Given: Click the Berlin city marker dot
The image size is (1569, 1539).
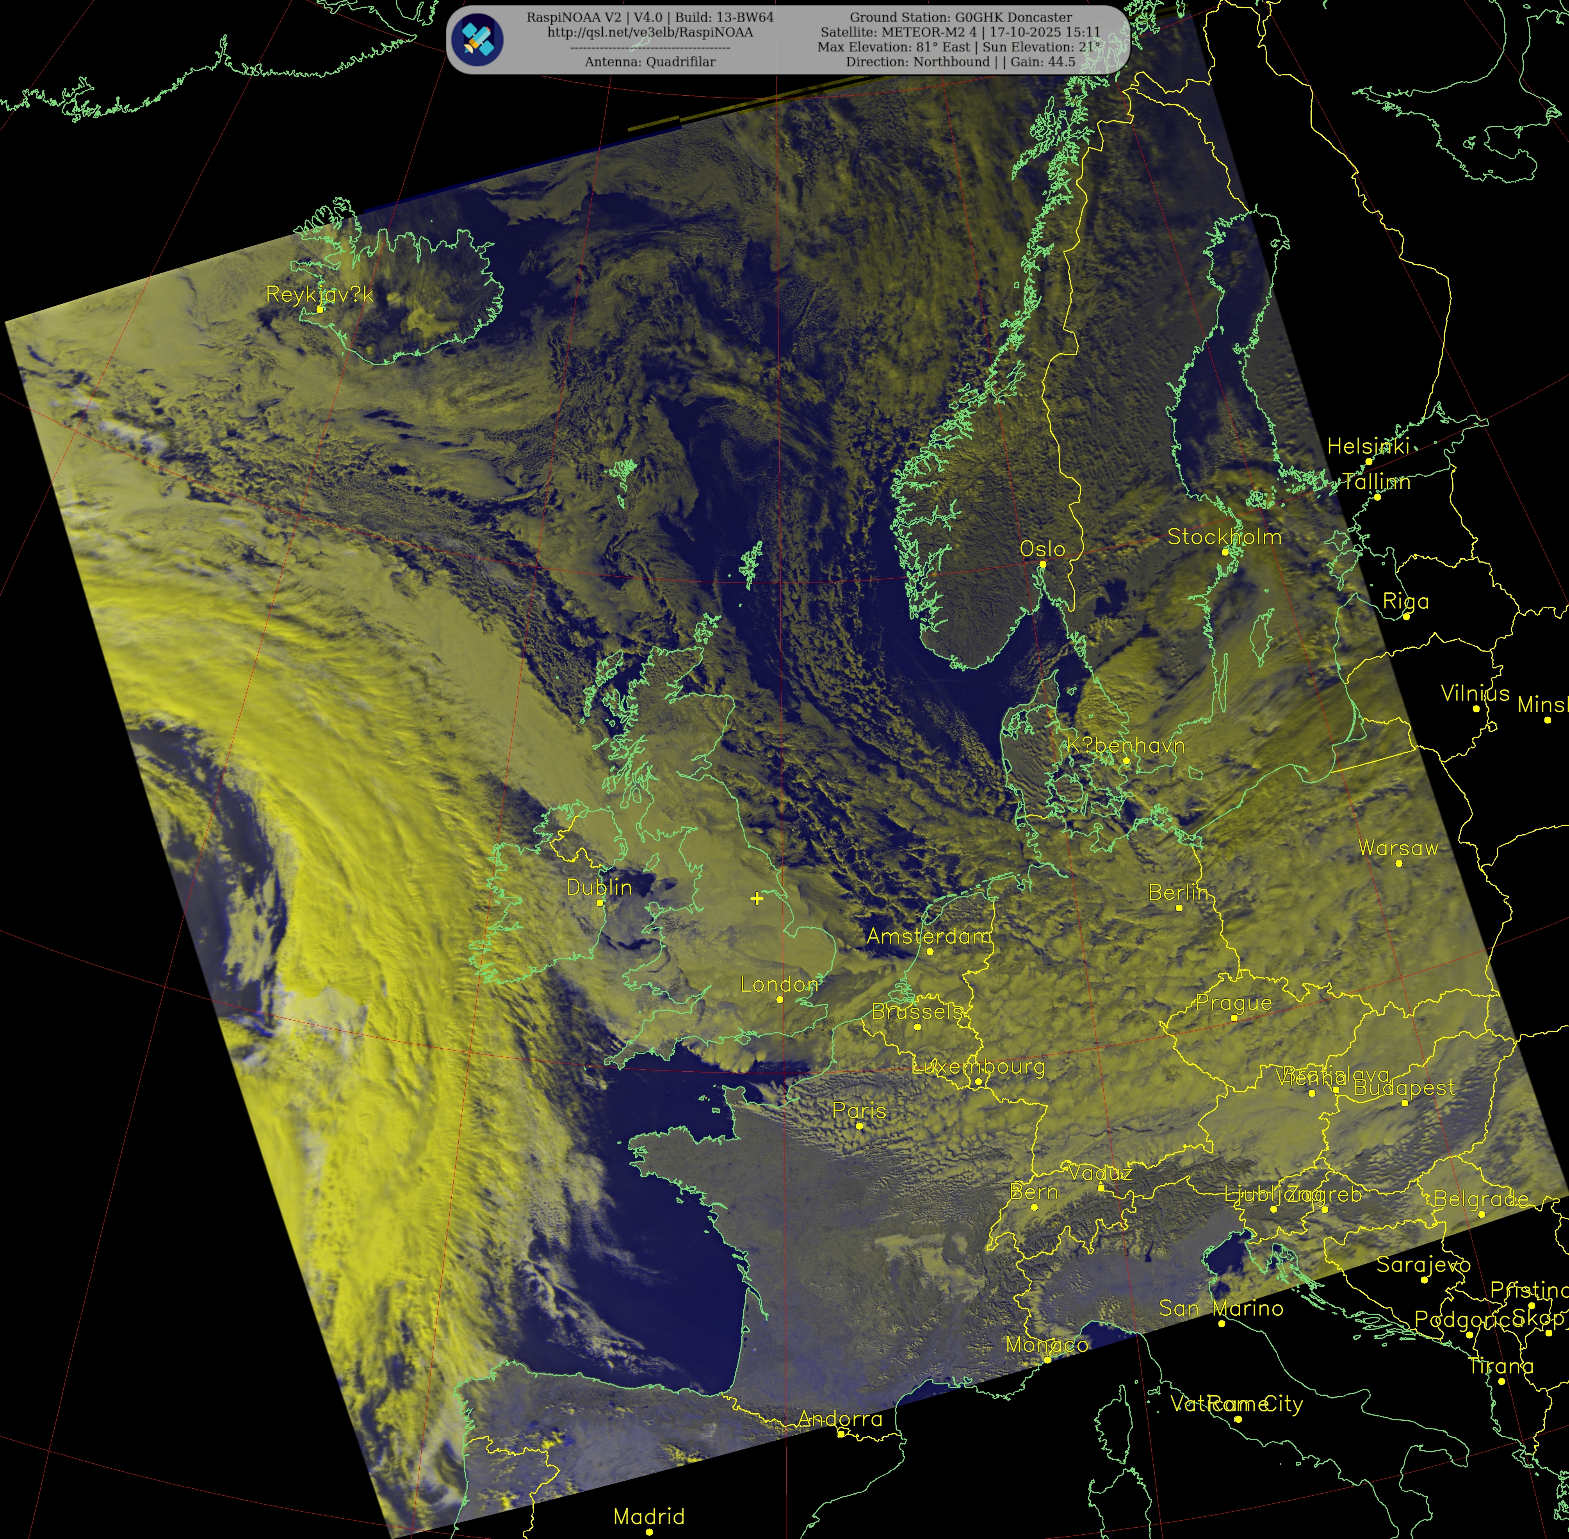Looking at the screenshot, I should pyautogui.click(x=1179, y=908).
